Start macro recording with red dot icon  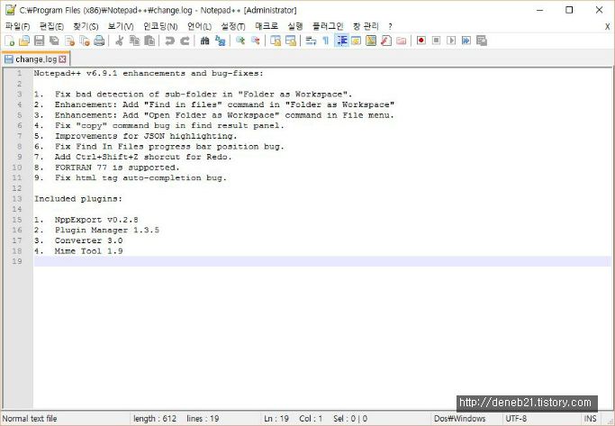[x=421, y=41]
